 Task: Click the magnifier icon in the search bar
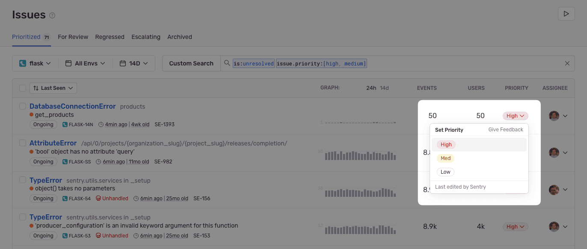click(226, 63)
